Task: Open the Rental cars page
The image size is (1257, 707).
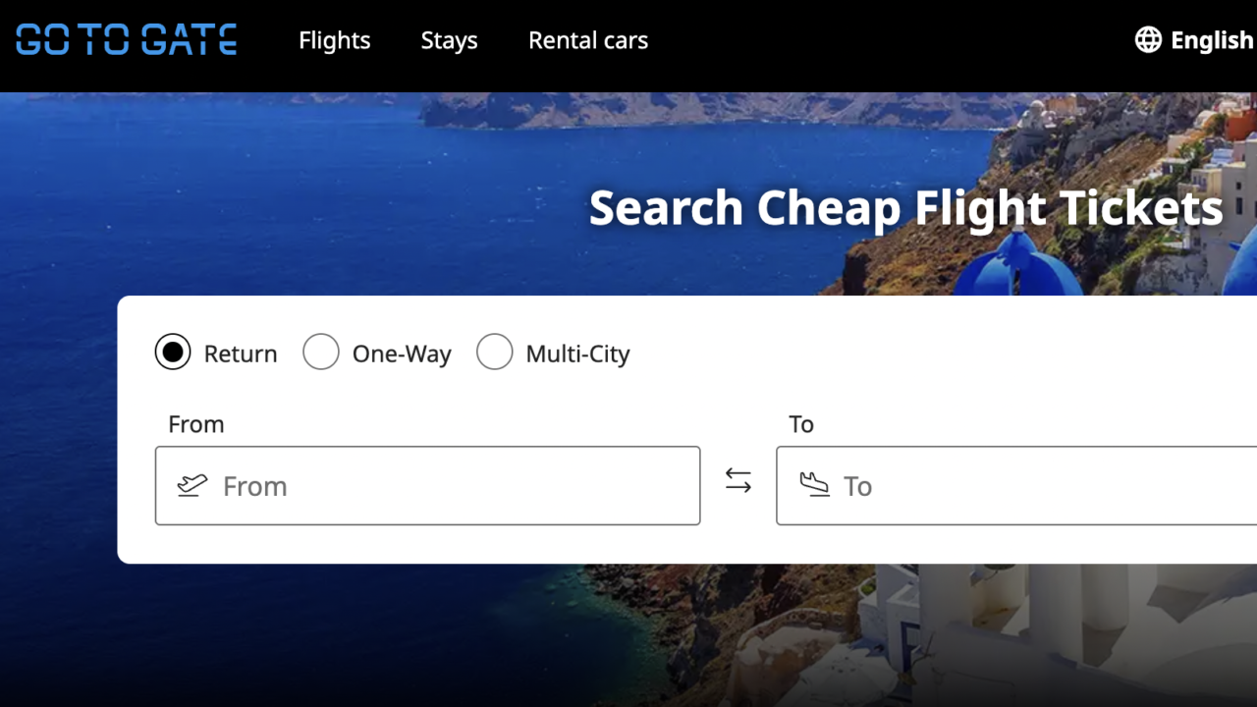Action: click(588, 40)
